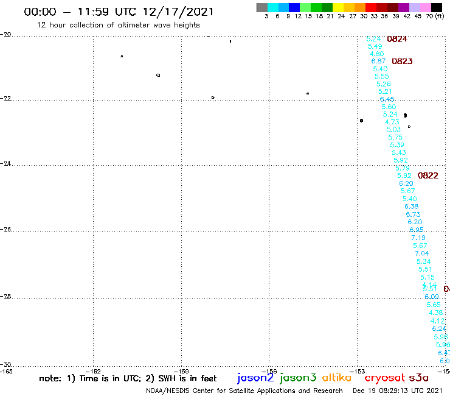Select the wave height value 5.26

click(384, 84)
